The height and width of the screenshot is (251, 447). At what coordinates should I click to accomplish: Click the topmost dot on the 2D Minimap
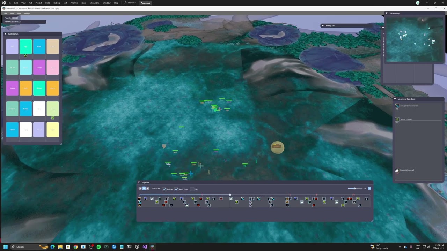(422, 20)
